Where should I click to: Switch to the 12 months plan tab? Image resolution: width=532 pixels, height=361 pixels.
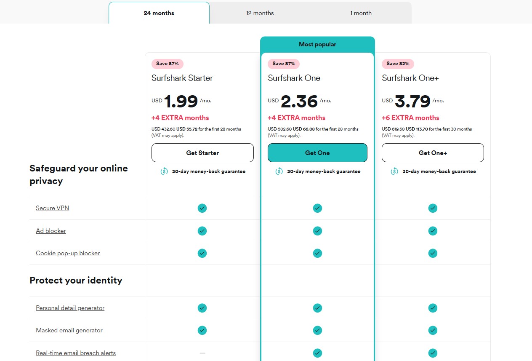coord(260,13)
